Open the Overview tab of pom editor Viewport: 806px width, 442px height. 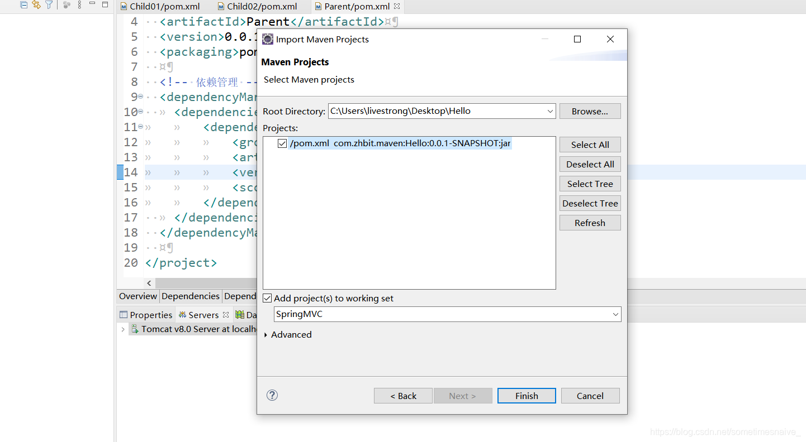coord(138,296)
